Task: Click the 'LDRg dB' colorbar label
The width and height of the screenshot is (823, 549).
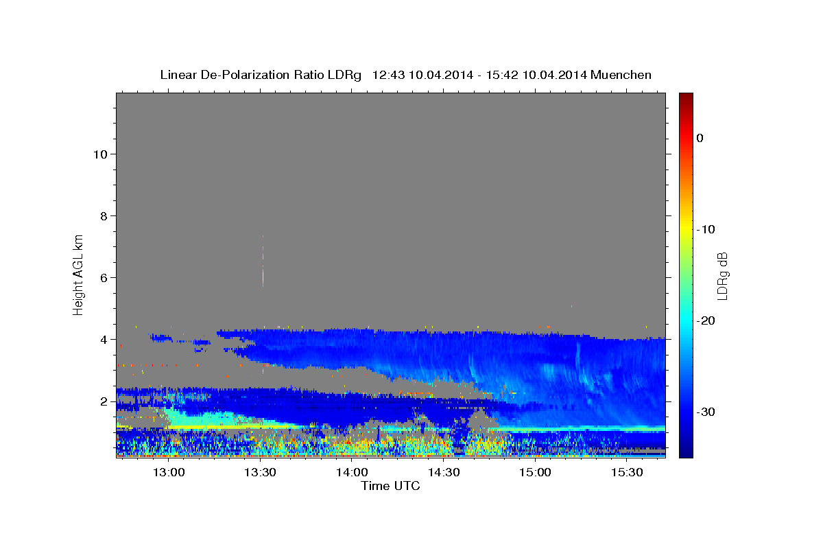Action: [721, 275]
